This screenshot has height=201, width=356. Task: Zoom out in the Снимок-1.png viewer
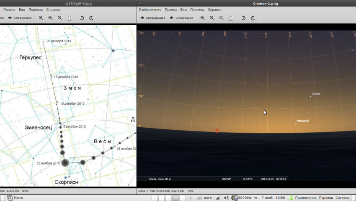(212, 18)
